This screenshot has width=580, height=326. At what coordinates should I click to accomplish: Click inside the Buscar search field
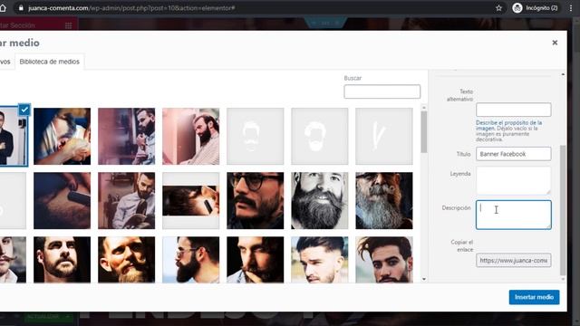[382, 91]
